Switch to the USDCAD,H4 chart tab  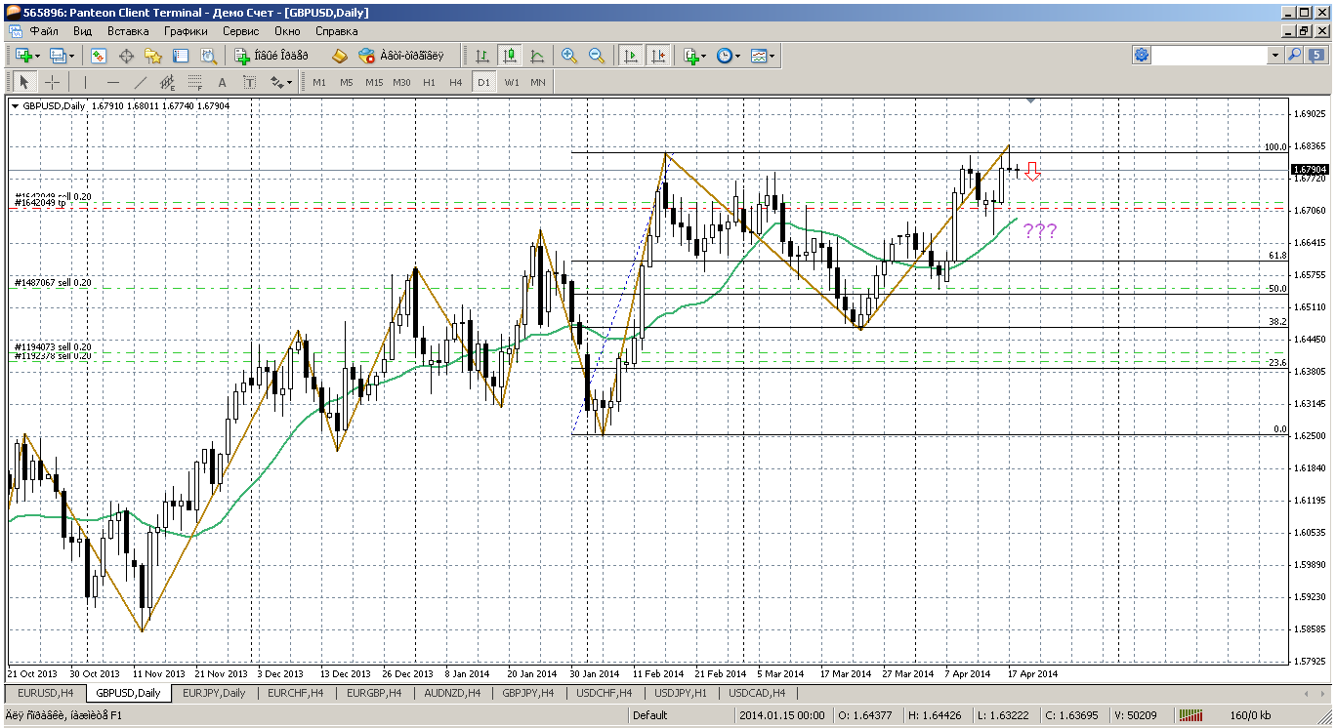coord(756,693)
